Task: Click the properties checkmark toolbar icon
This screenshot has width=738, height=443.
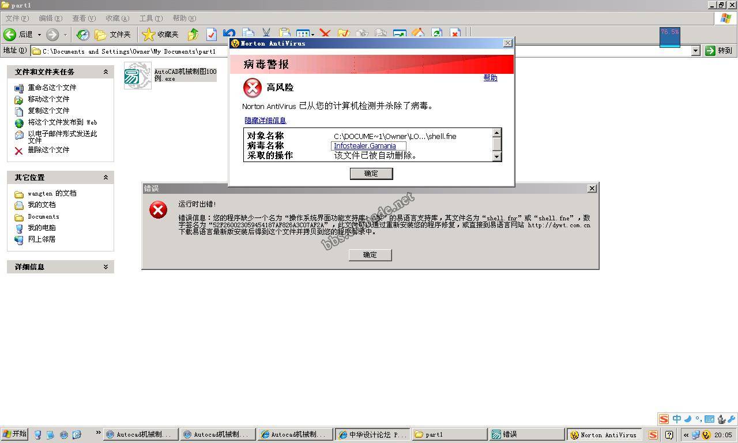Action: coord(212,35)
